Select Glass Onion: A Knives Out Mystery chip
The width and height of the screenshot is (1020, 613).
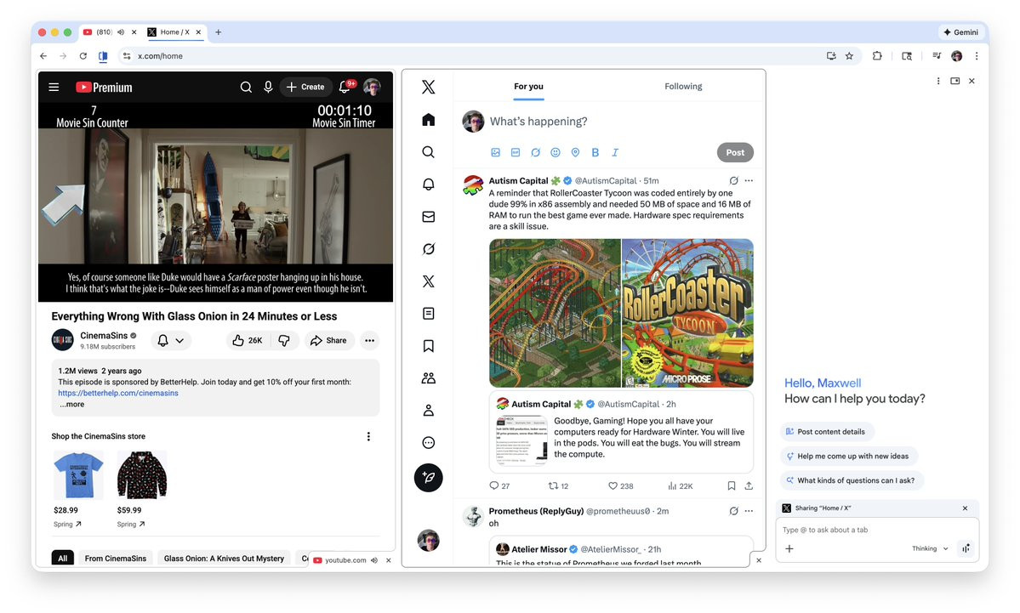(224, 559)
